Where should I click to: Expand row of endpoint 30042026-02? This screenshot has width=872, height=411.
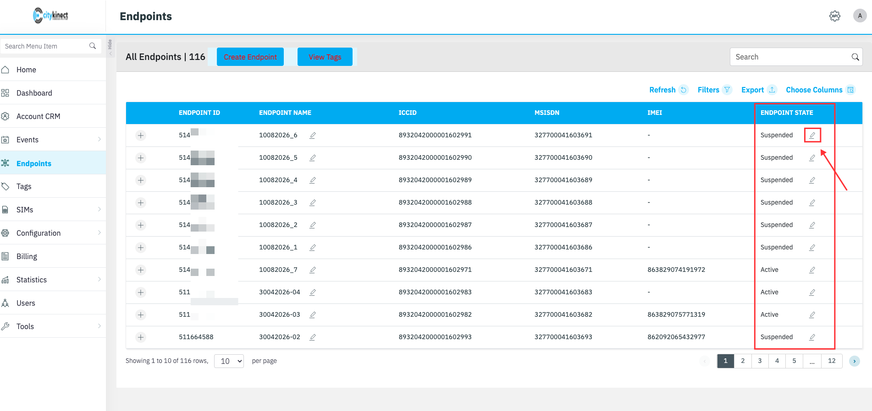(141, 337)
